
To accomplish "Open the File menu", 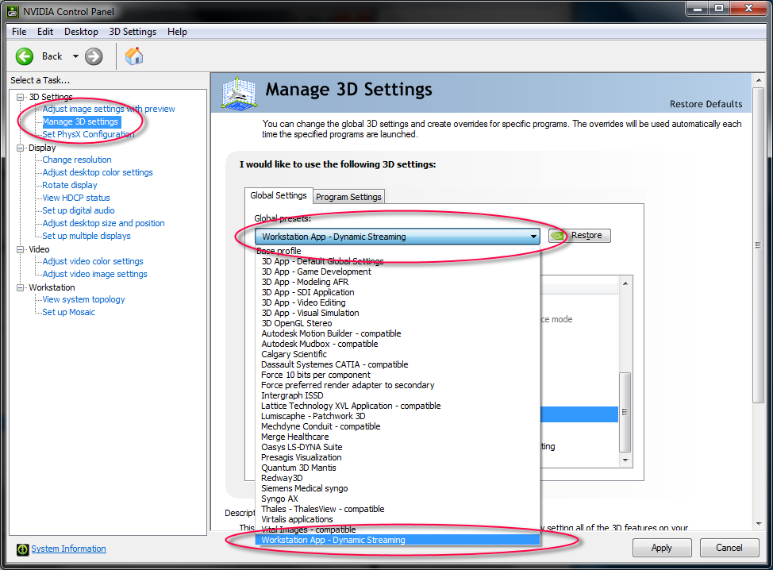I will tap(19, 32).
